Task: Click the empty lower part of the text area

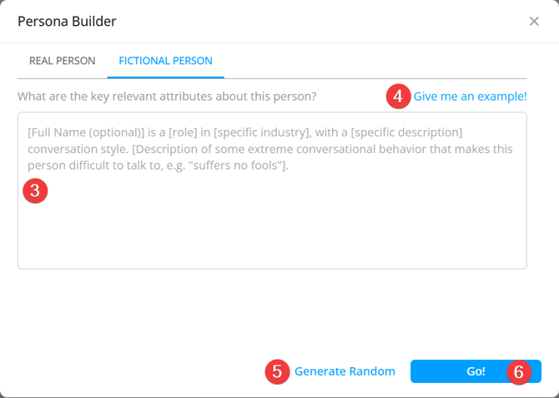Action: 272,241
